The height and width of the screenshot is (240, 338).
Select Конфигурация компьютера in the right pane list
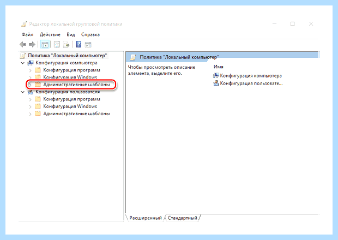point(251,76)
